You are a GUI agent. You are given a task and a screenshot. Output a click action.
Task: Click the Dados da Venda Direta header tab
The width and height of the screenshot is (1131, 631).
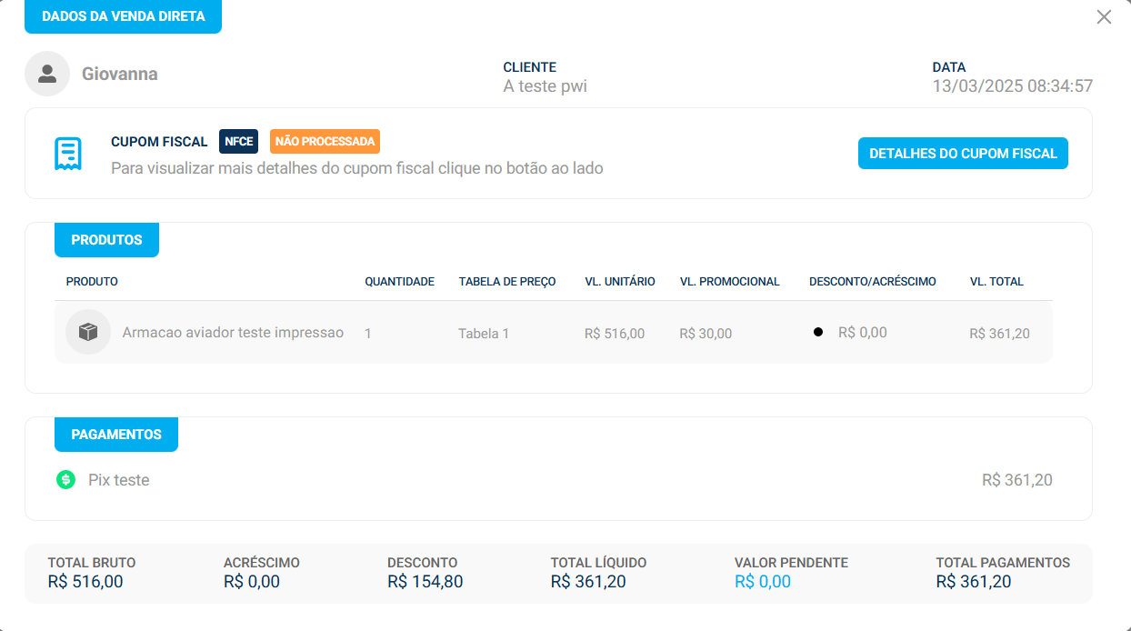pos(123,16)
